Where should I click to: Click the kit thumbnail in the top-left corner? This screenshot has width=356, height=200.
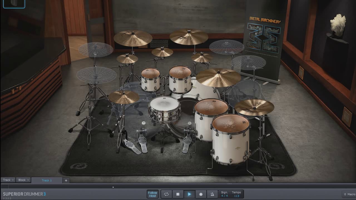tap(14, 4)
